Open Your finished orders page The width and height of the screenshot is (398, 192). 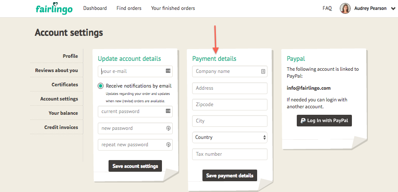pyautogui.click(x=173, y=8)
